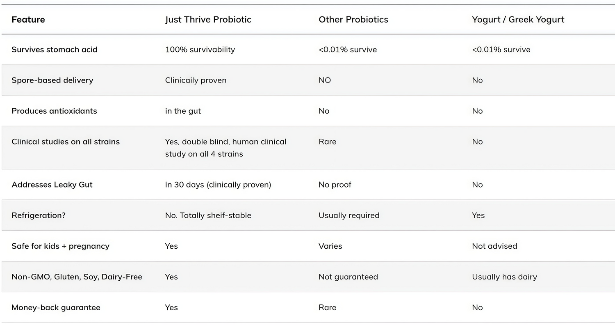Select the 'Yogurt / Greek Yogurt' header
The image size is (615, 325).
pos(518,20)
